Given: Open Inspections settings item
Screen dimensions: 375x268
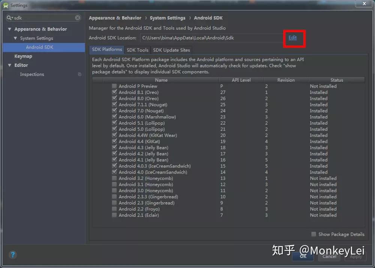Looking at the screenshot, I should pos(32,74).
